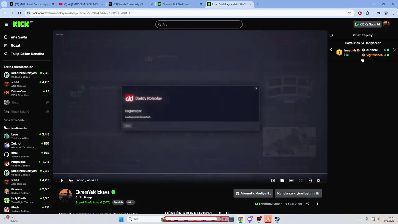Switch to YAŞAMAK OLMUŞ YouTube tab
This screenshot has width=398, height=224.
tap(81, 4)
